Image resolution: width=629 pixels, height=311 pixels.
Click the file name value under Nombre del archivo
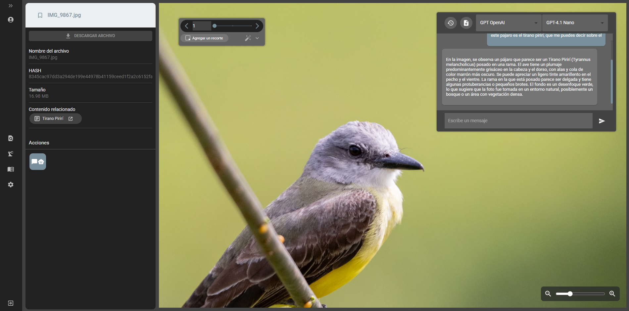pyautogui.click(x=43, y=57)
